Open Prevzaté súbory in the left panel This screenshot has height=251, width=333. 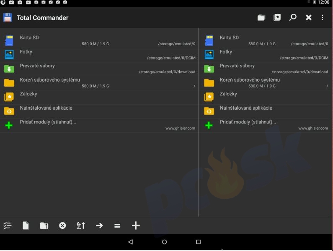coord(99,69)
